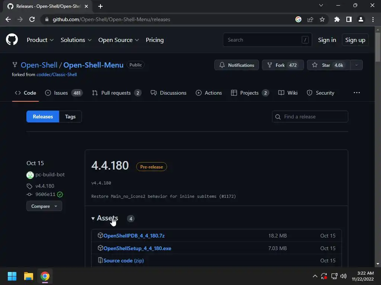Go back with browser back arrow
The height and width of the screenshot is (285, 381).
(8, 19)
